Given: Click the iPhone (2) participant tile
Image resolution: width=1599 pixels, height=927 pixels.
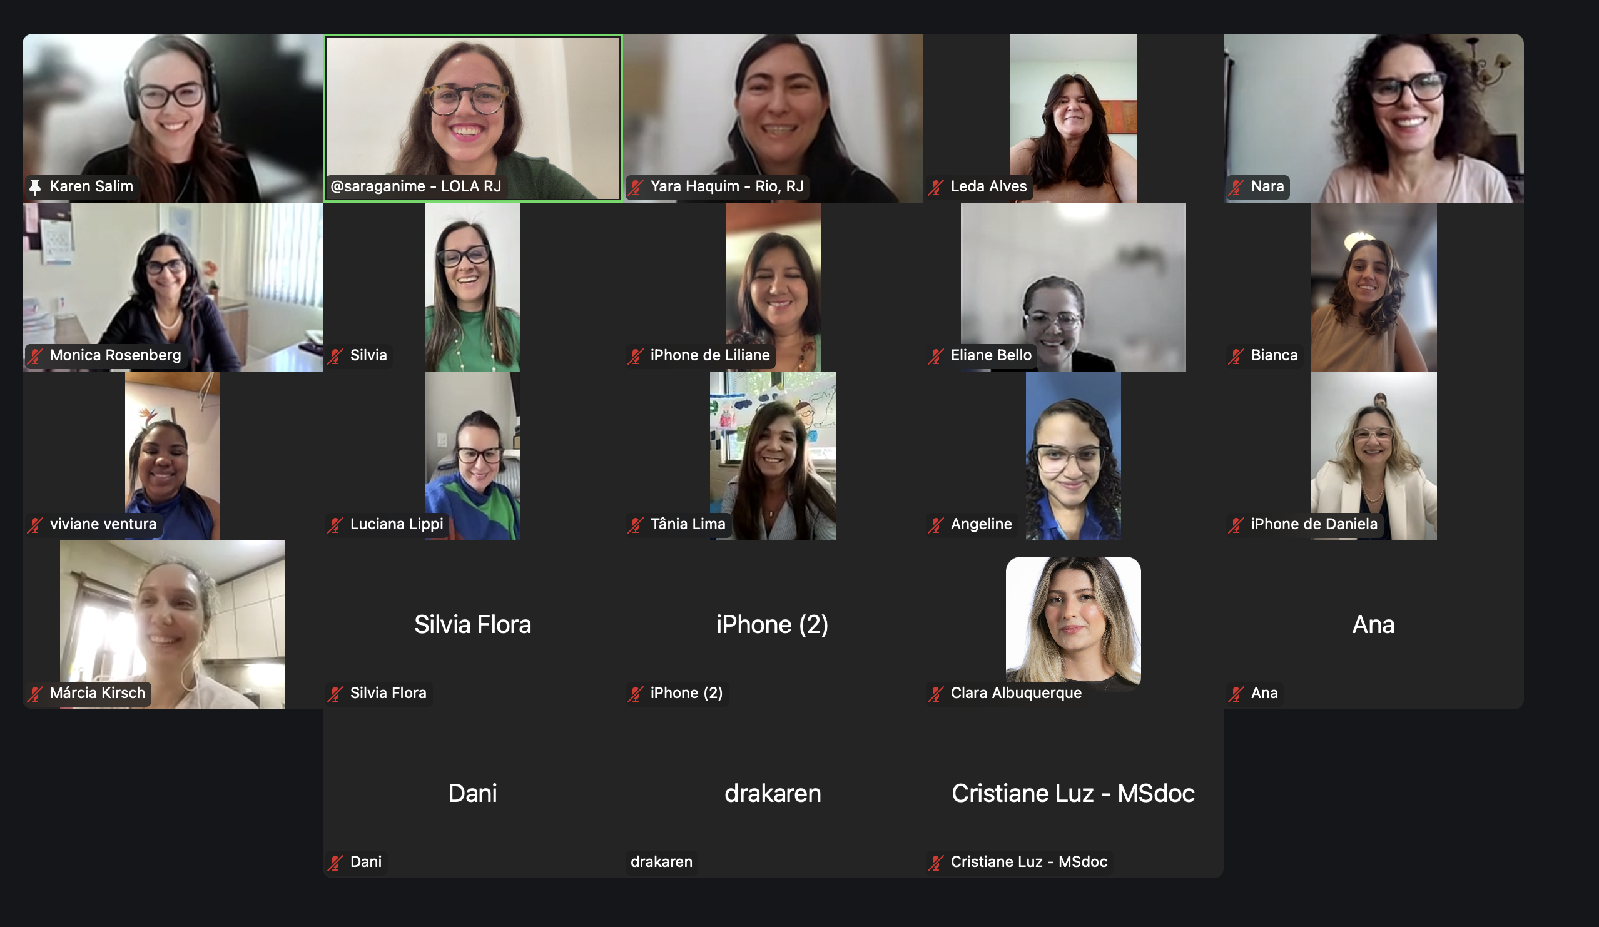Looking at the screenshot, I should (x=773, y=624).
